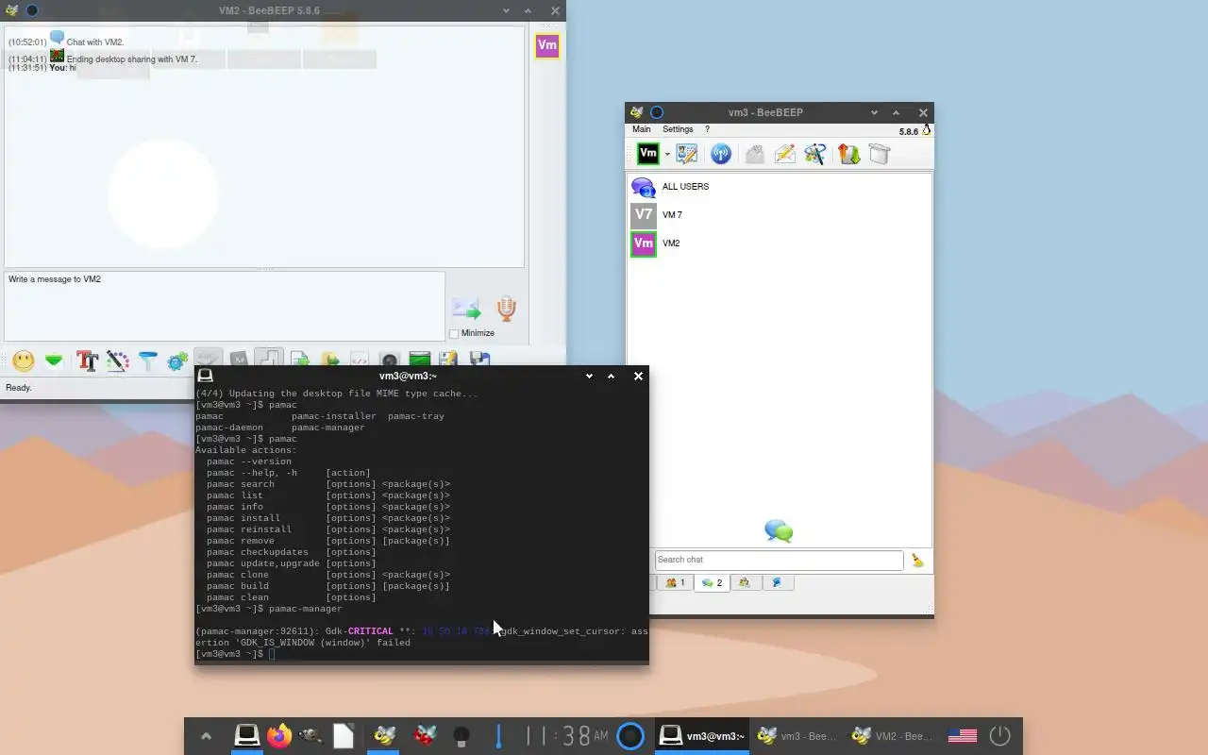Expand the status dropdown arrow beside the Vm avatar
Image resolution: width=1208 pixels, height=755 pixels.
tap(667, 154)
